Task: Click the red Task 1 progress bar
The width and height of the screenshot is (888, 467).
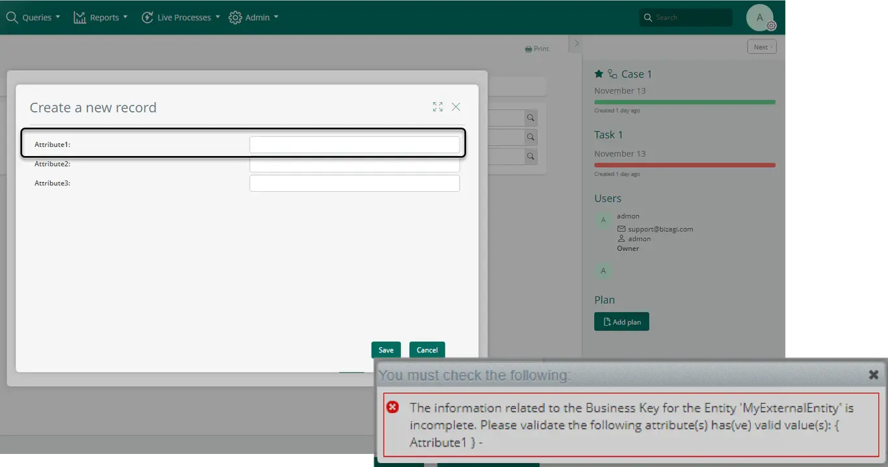Action: (x=685, y=165)
